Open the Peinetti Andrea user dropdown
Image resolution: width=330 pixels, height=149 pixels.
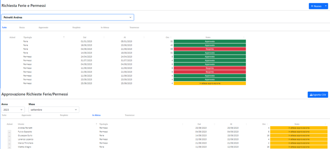click(x=68, y=17)
